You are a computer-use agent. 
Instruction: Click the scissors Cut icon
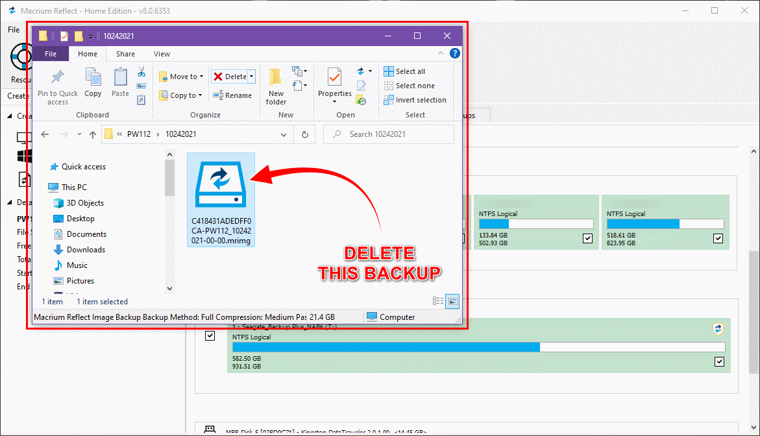coord(141,72)
